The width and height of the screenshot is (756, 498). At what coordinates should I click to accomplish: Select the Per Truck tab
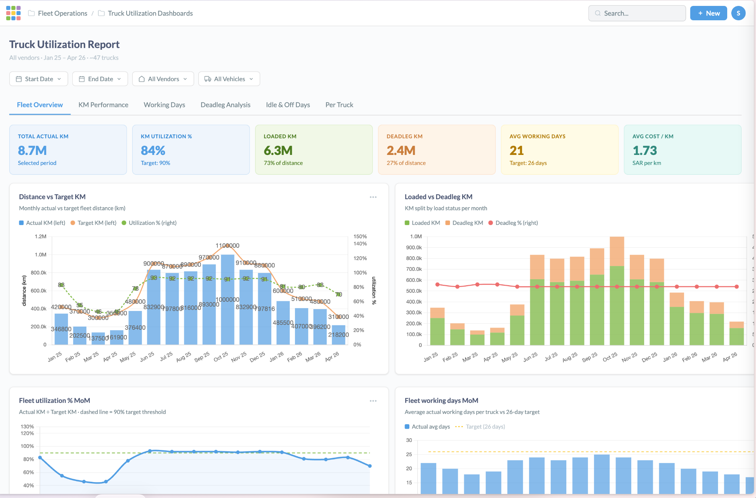pyautogui.click(x=339, y=105)
